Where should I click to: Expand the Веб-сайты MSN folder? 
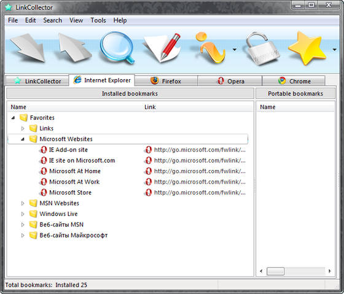pyautogui.click(x=23, y=225)
